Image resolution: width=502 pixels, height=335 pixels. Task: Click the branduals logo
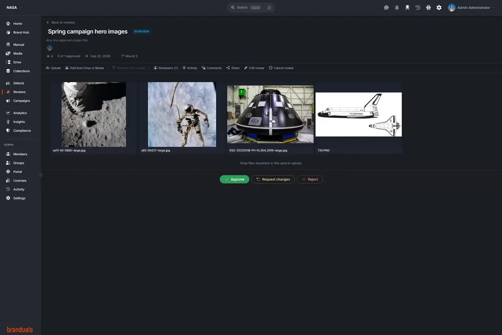pyautogui.click(x=20, y=329)
